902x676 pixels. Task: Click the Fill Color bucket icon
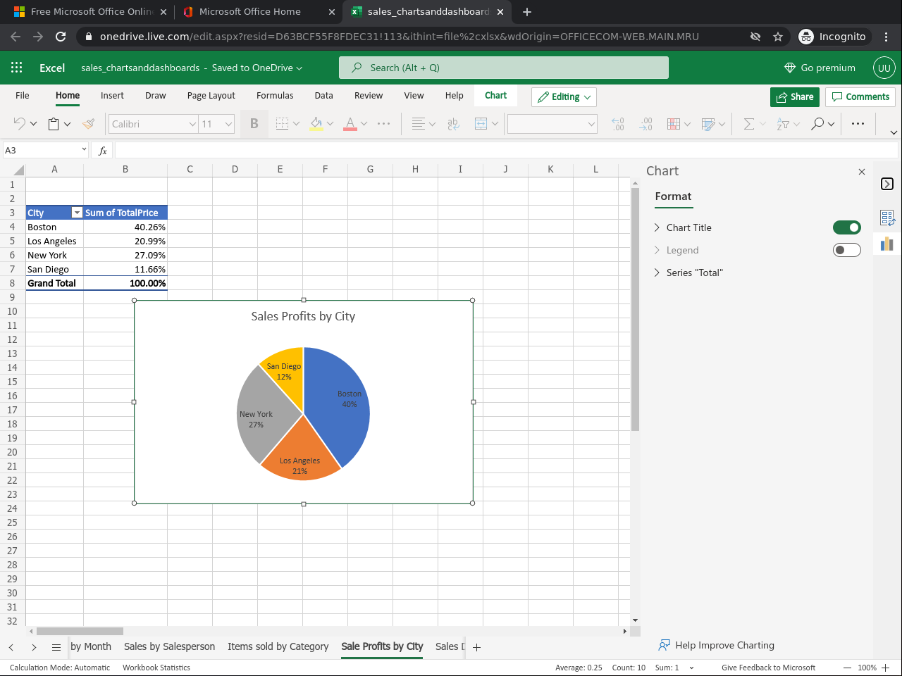316,124
